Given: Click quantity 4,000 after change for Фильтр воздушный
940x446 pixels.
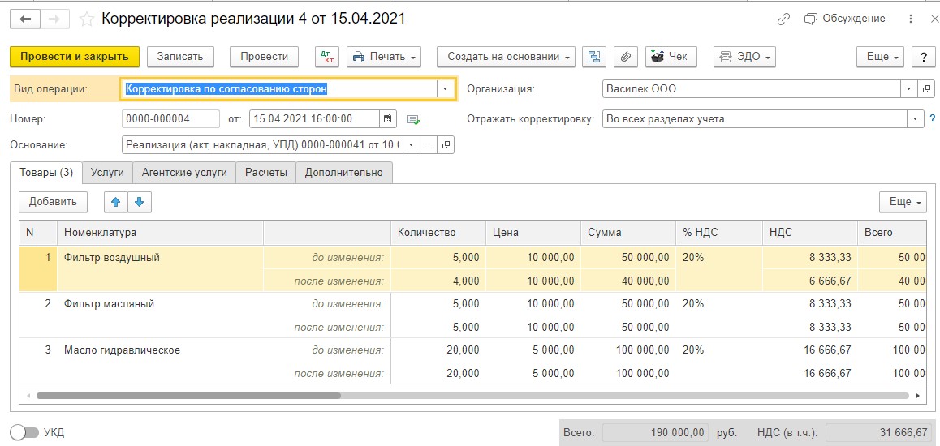Looking at the screenshot, I should (438, 281).
